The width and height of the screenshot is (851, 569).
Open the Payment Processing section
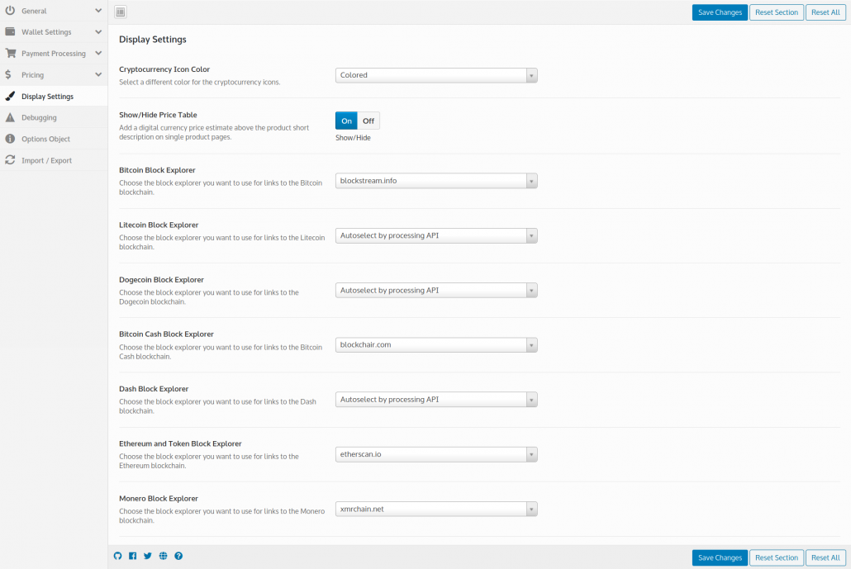click(54, 53)
